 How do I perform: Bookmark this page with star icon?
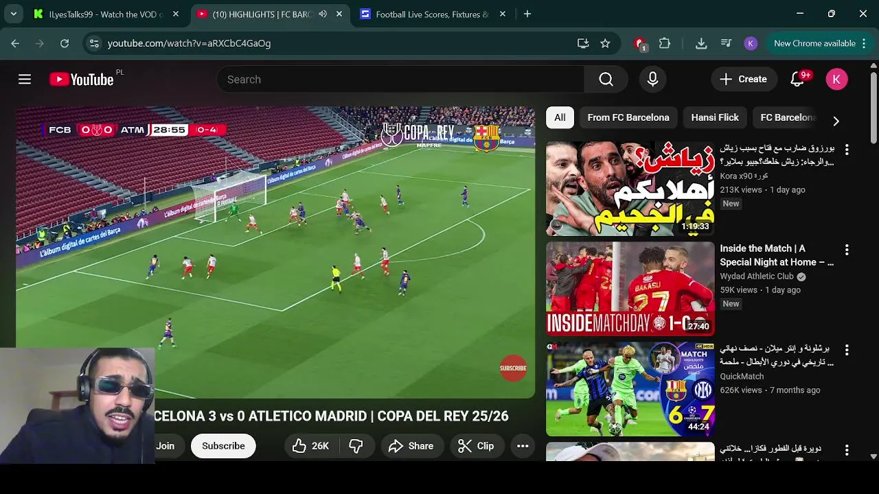click(605, 43)
